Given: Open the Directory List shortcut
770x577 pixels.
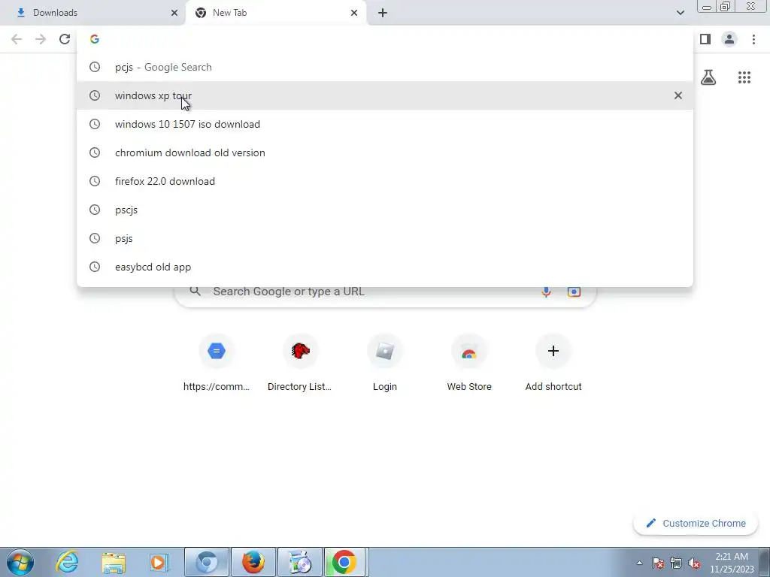Looking at the screenshot, I should [x=300, y=363].
